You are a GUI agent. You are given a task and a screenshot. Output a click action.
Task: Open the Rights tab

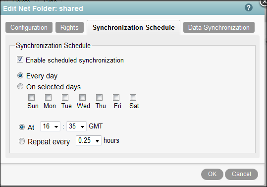coord(69,27)
